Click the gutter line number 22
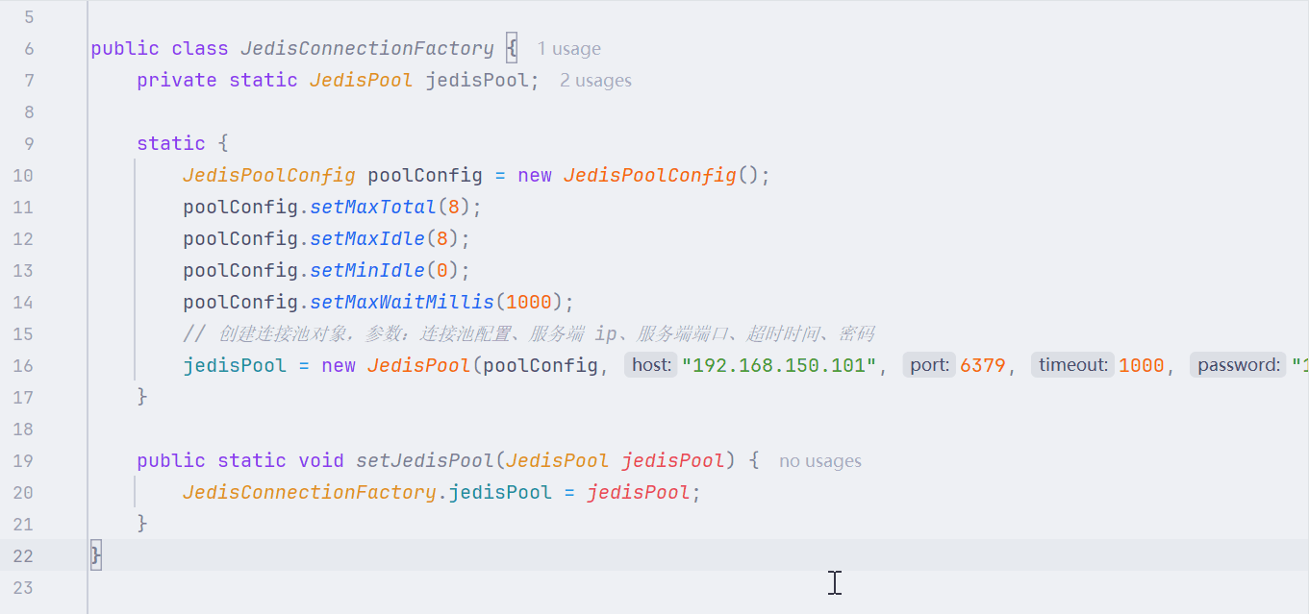 [22, 556]
